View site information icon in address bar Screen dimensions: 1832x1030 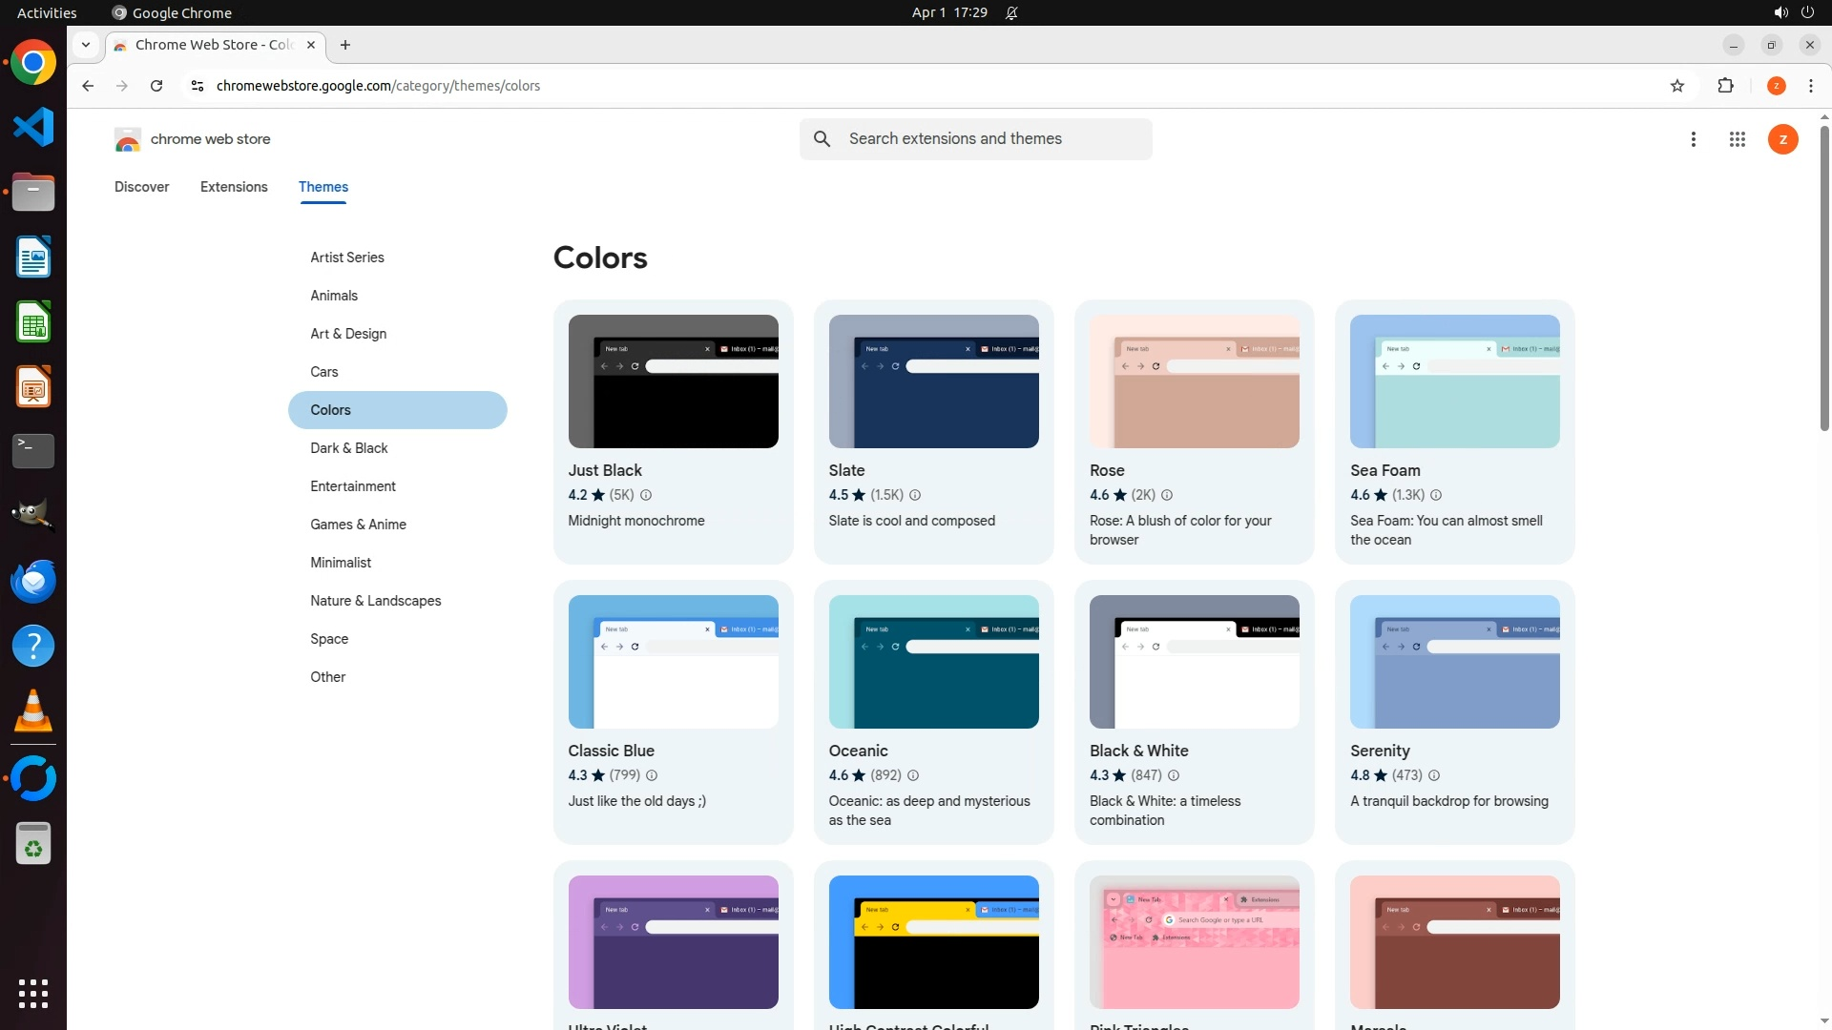(x=198, y=86)
